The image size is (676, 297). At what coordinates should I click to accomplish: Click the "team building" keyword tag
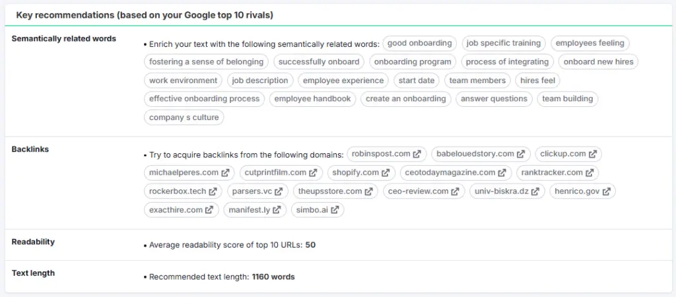point(567,99)
